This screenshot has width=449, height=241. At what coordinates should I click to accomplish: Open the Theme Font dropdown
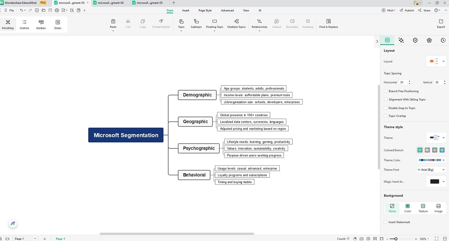click(431, 169)
